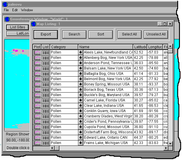This screenshot has width=182, height=160.
Task: Open plot for Anderson Pond, Tennessee
Action: click(37, 63)
